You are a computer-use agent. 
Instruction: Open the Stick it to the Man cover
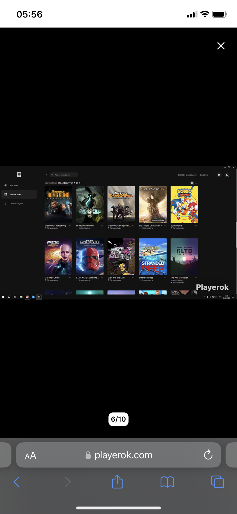click(x=121, y=257)
